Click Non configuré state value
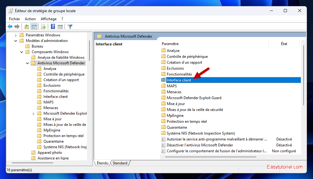 [284, 151]
